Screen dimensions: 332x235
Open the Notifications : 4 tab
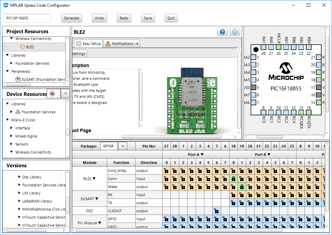pos(122,44)
